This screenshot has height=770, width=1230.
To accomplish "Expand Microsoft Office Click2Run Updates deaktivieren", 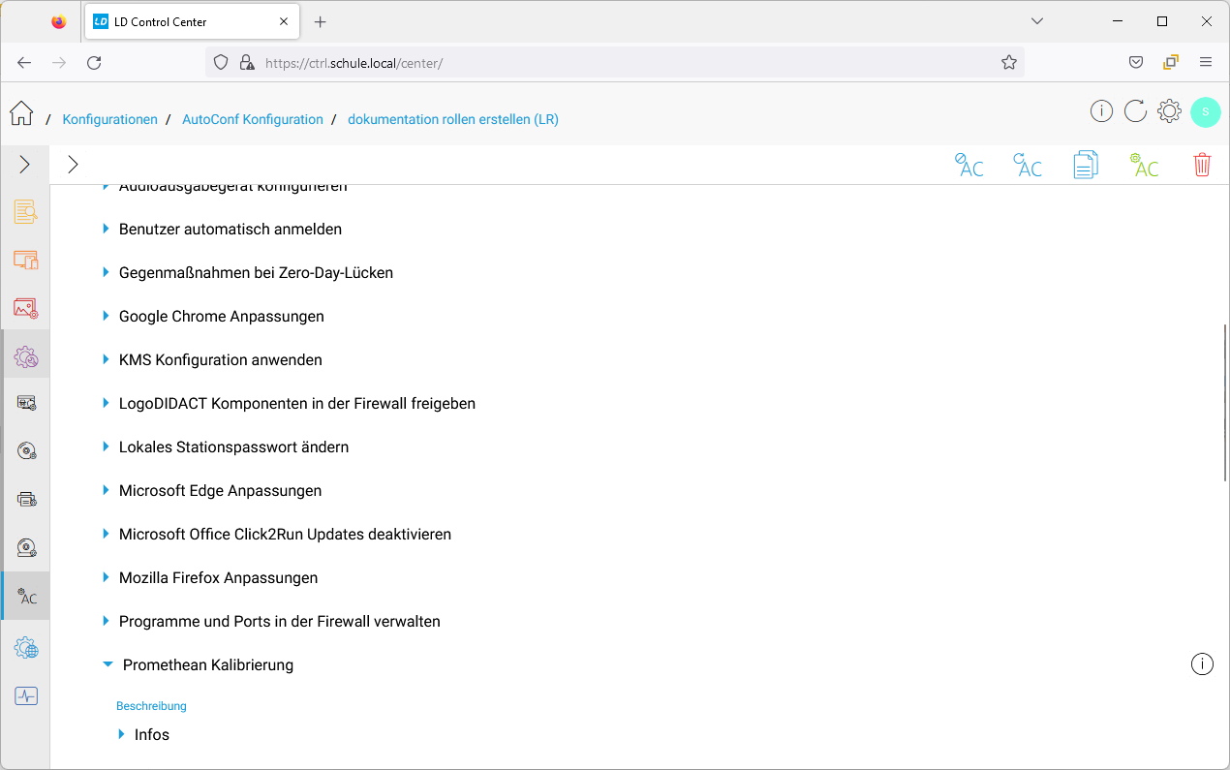I will coord(106,534).
